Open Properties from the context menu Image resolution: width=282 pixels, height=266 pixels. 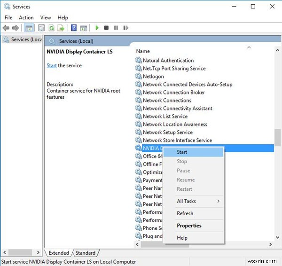pos(193,226)
